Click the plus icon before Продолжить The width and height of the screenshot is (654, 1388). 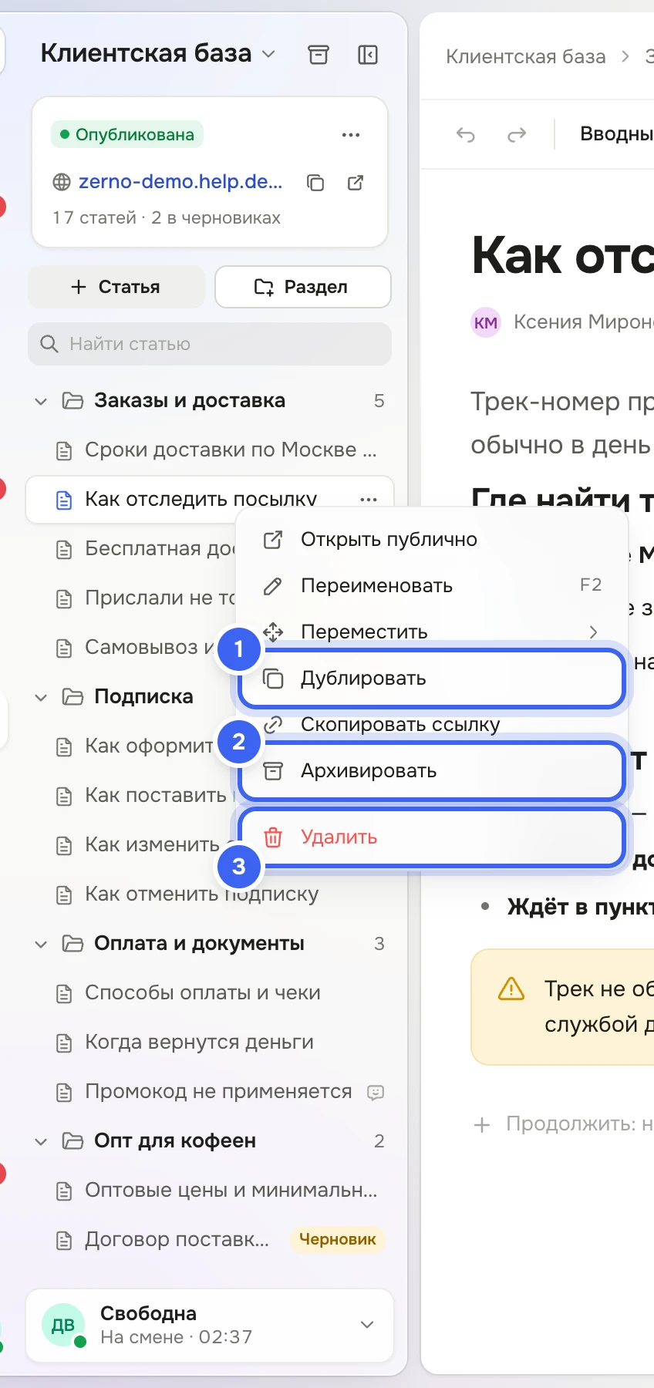[482, 1124]
